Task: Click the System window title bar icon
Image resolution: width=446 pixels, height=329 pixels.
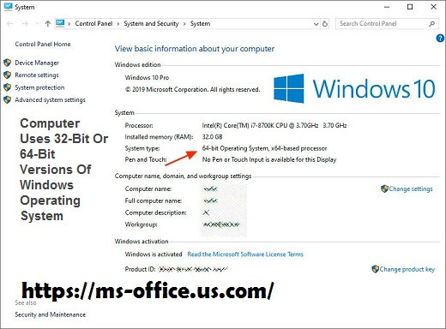Action: (x=8, y=7)
